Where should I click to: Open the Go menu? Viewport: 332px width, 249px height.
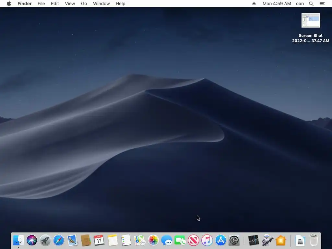(84, 4)
